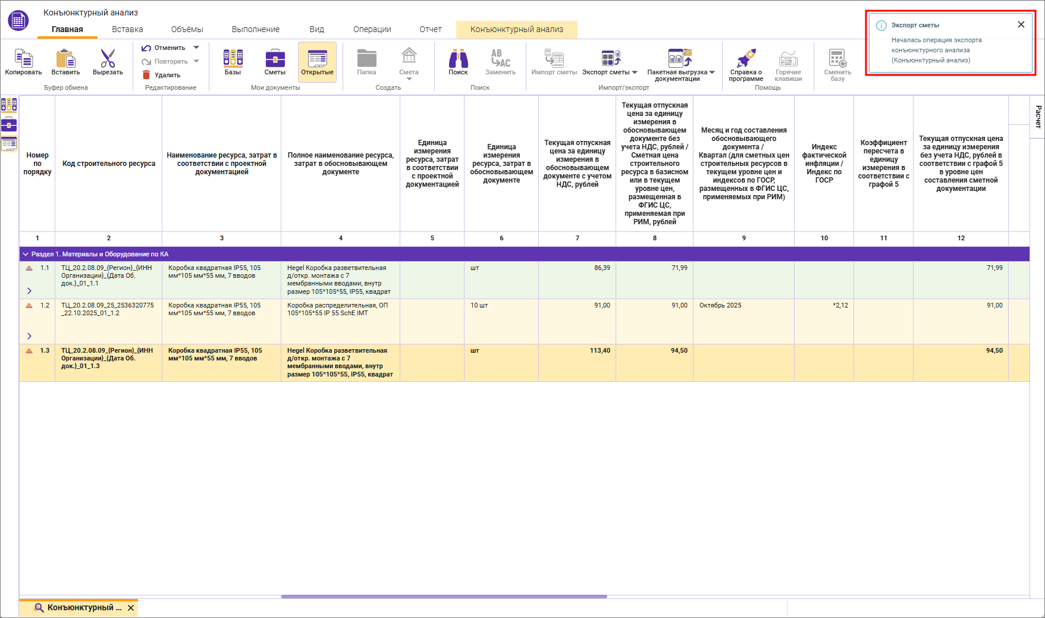Toggle the vertical Расчет side panel
Image resolution: width=1045 pixels, height=618 pixels.
(x=1038, y=117)
